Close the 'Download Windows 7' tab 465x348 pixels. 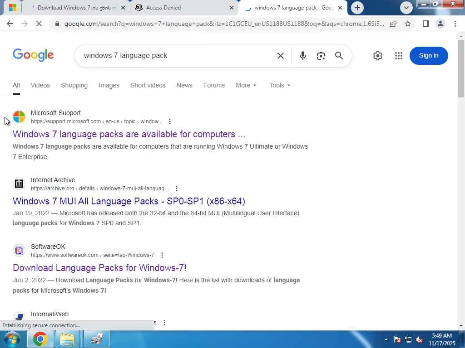[x=123, y=8]
